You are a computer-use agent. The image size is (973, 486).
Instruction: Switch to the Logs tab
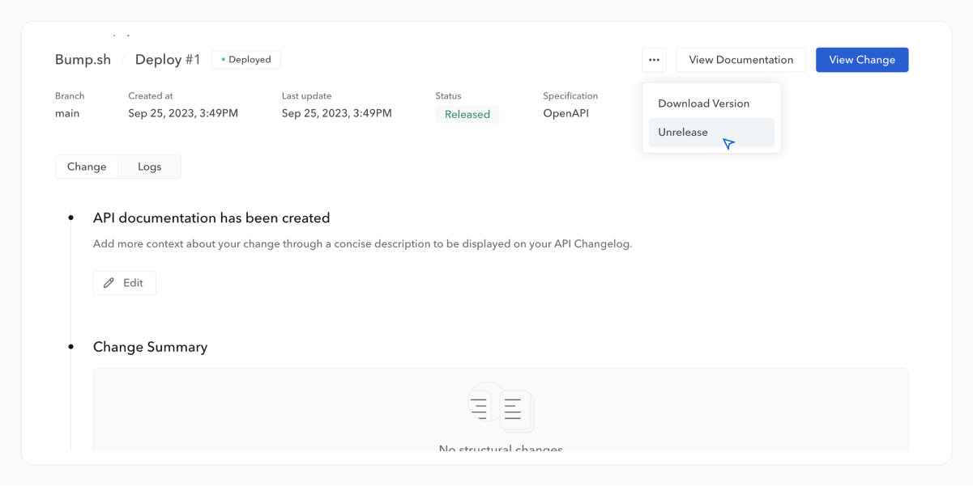149,167
